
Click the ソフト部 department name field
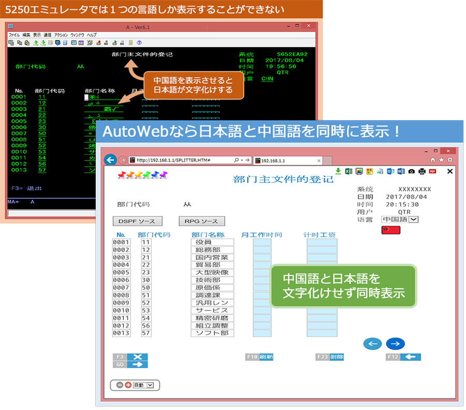(212, 333)
